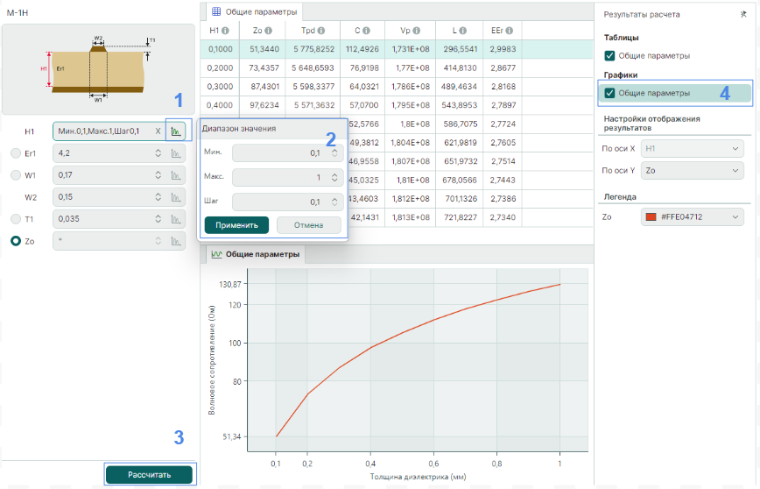Show info for Vp column header
The width and height of the screenshot is (760, 489).
[x=417, y=31]
